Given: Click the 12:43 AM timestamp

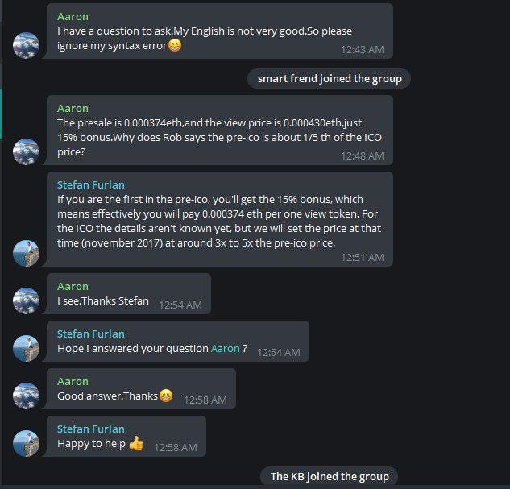Looking at the screenshot, I should pos(363,50).
